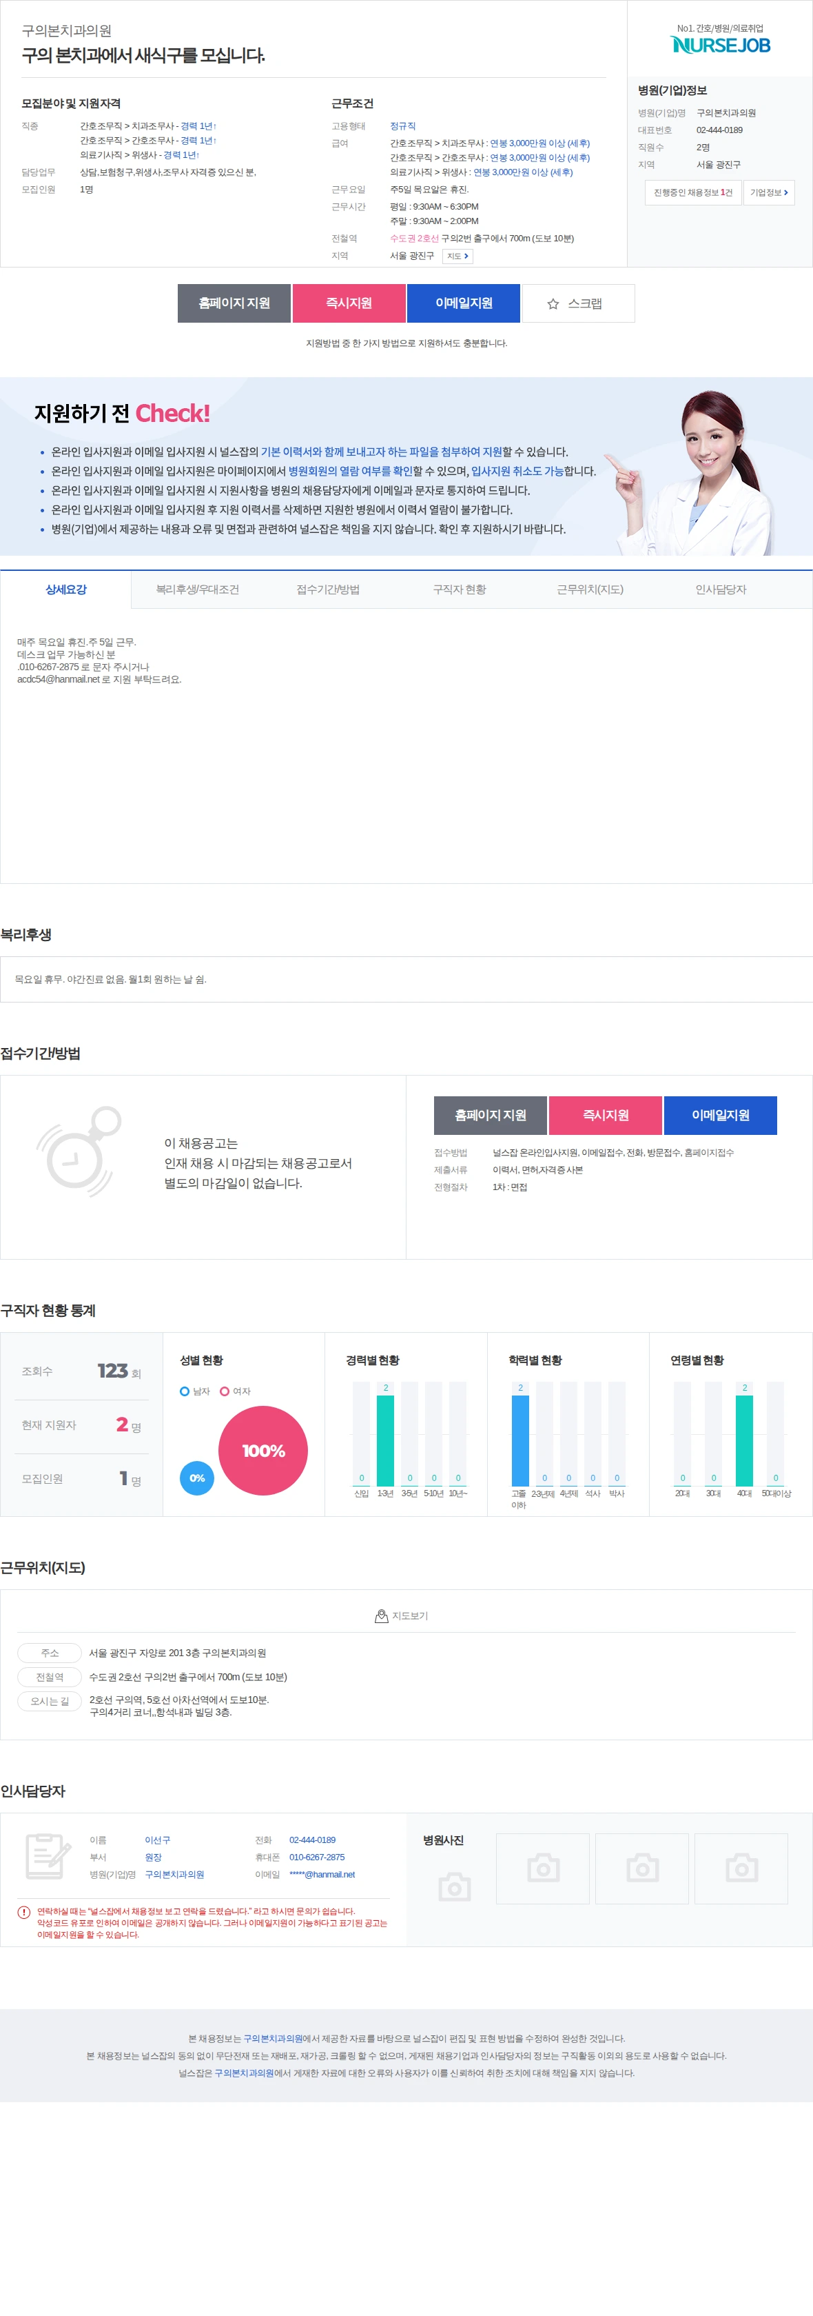Click the 전철역 label pill in the 근무위치 section
This screenshot has width=813, height=2316.
50,1677
